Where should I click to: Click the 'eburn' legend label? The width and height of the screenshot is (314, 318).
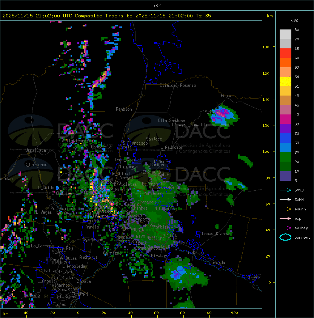pyautogui.click(x=300, y=209)
